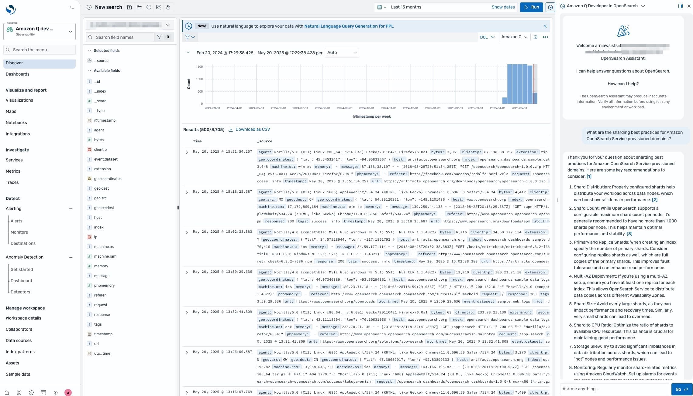
Task: Select the clientip field
Action: click(100, 150)
